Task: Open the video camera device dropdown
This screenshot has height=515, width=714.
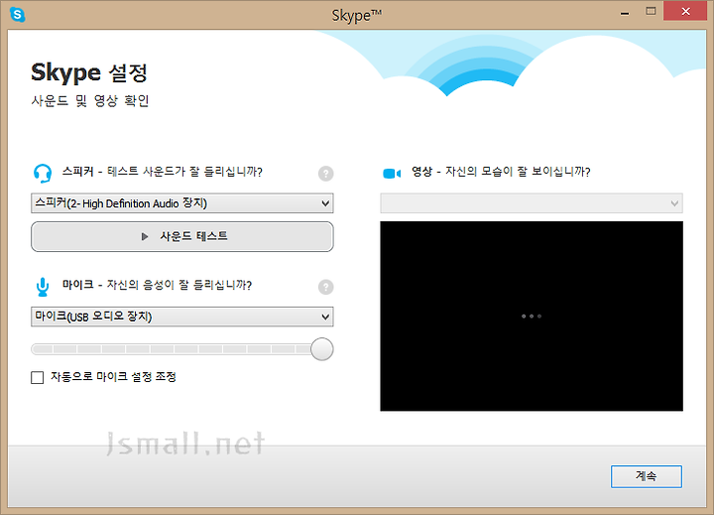Action: point(532,203)
